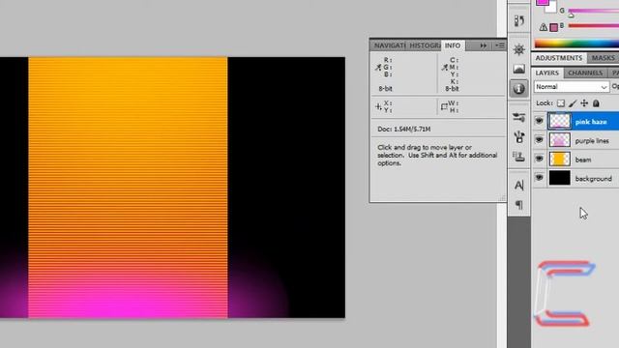Click the Info panel crosshair coordinates icon

coord(378,106)
